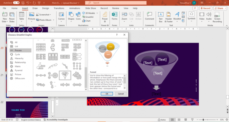Screen dimensions: 229x122
Task: Customize Quick Access Toolbar dropdown
Action: 44,3
